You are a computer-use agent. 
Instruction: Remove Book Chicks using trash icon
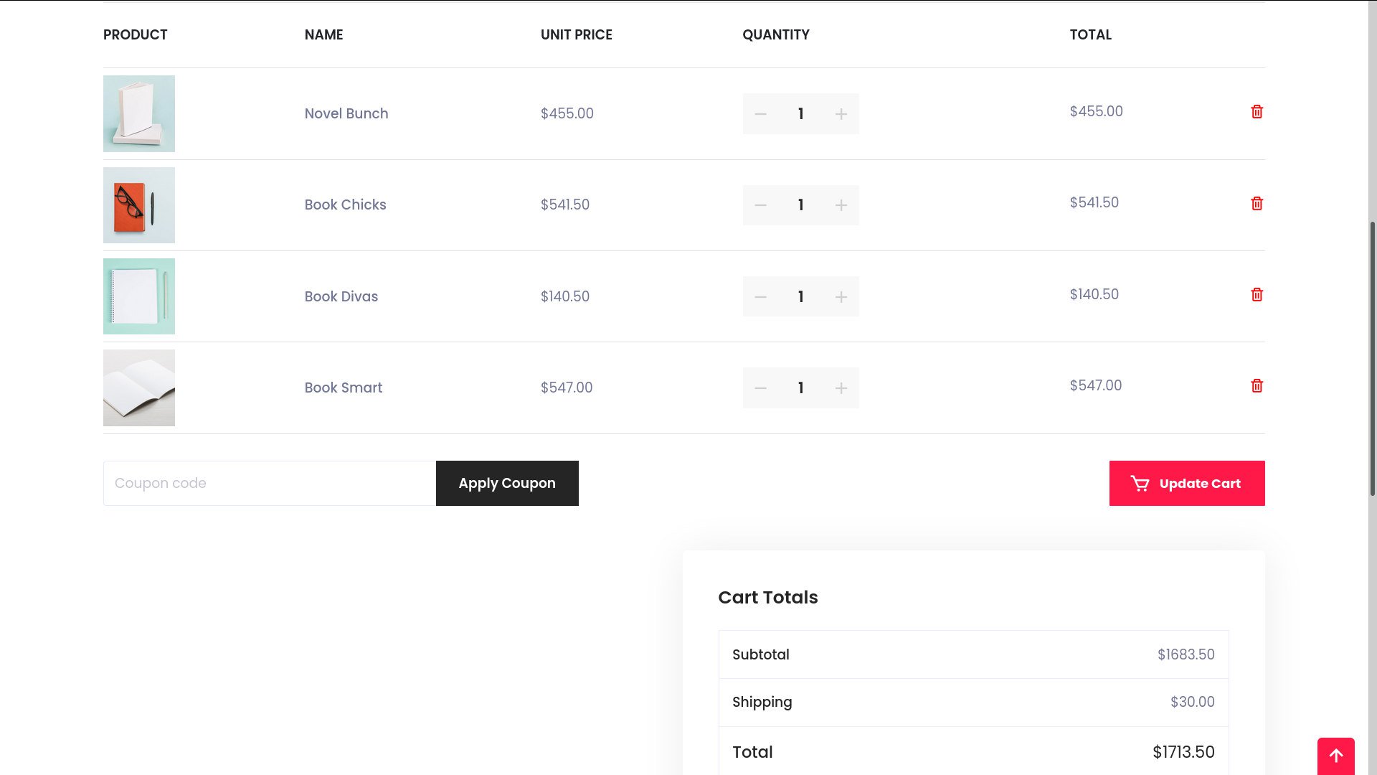coord(1257,204)
